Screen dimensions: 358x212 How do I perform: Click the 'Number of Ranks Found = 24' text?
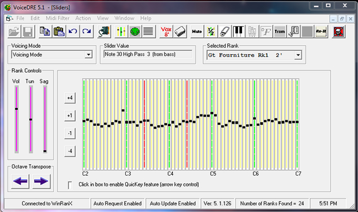272,203
